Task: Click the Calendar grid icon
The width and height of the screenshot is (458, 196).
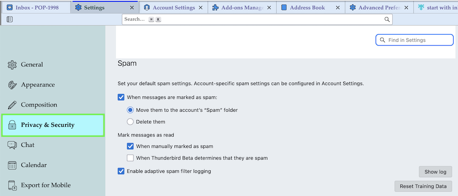Action: click(12, 165)
